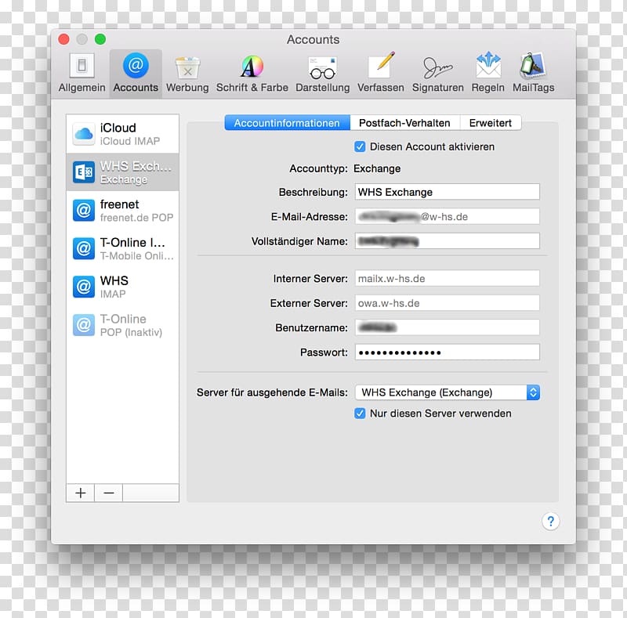Click the Beschreibung text field
This screenshot has height=618, width=627.
point(447,192)
